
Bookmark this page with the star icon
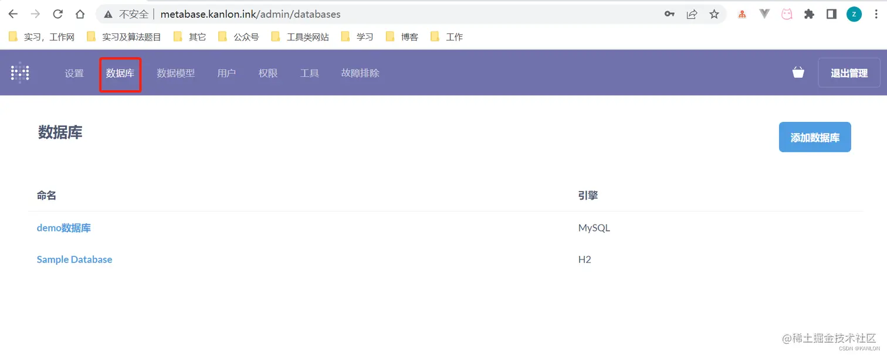(714, 14)
